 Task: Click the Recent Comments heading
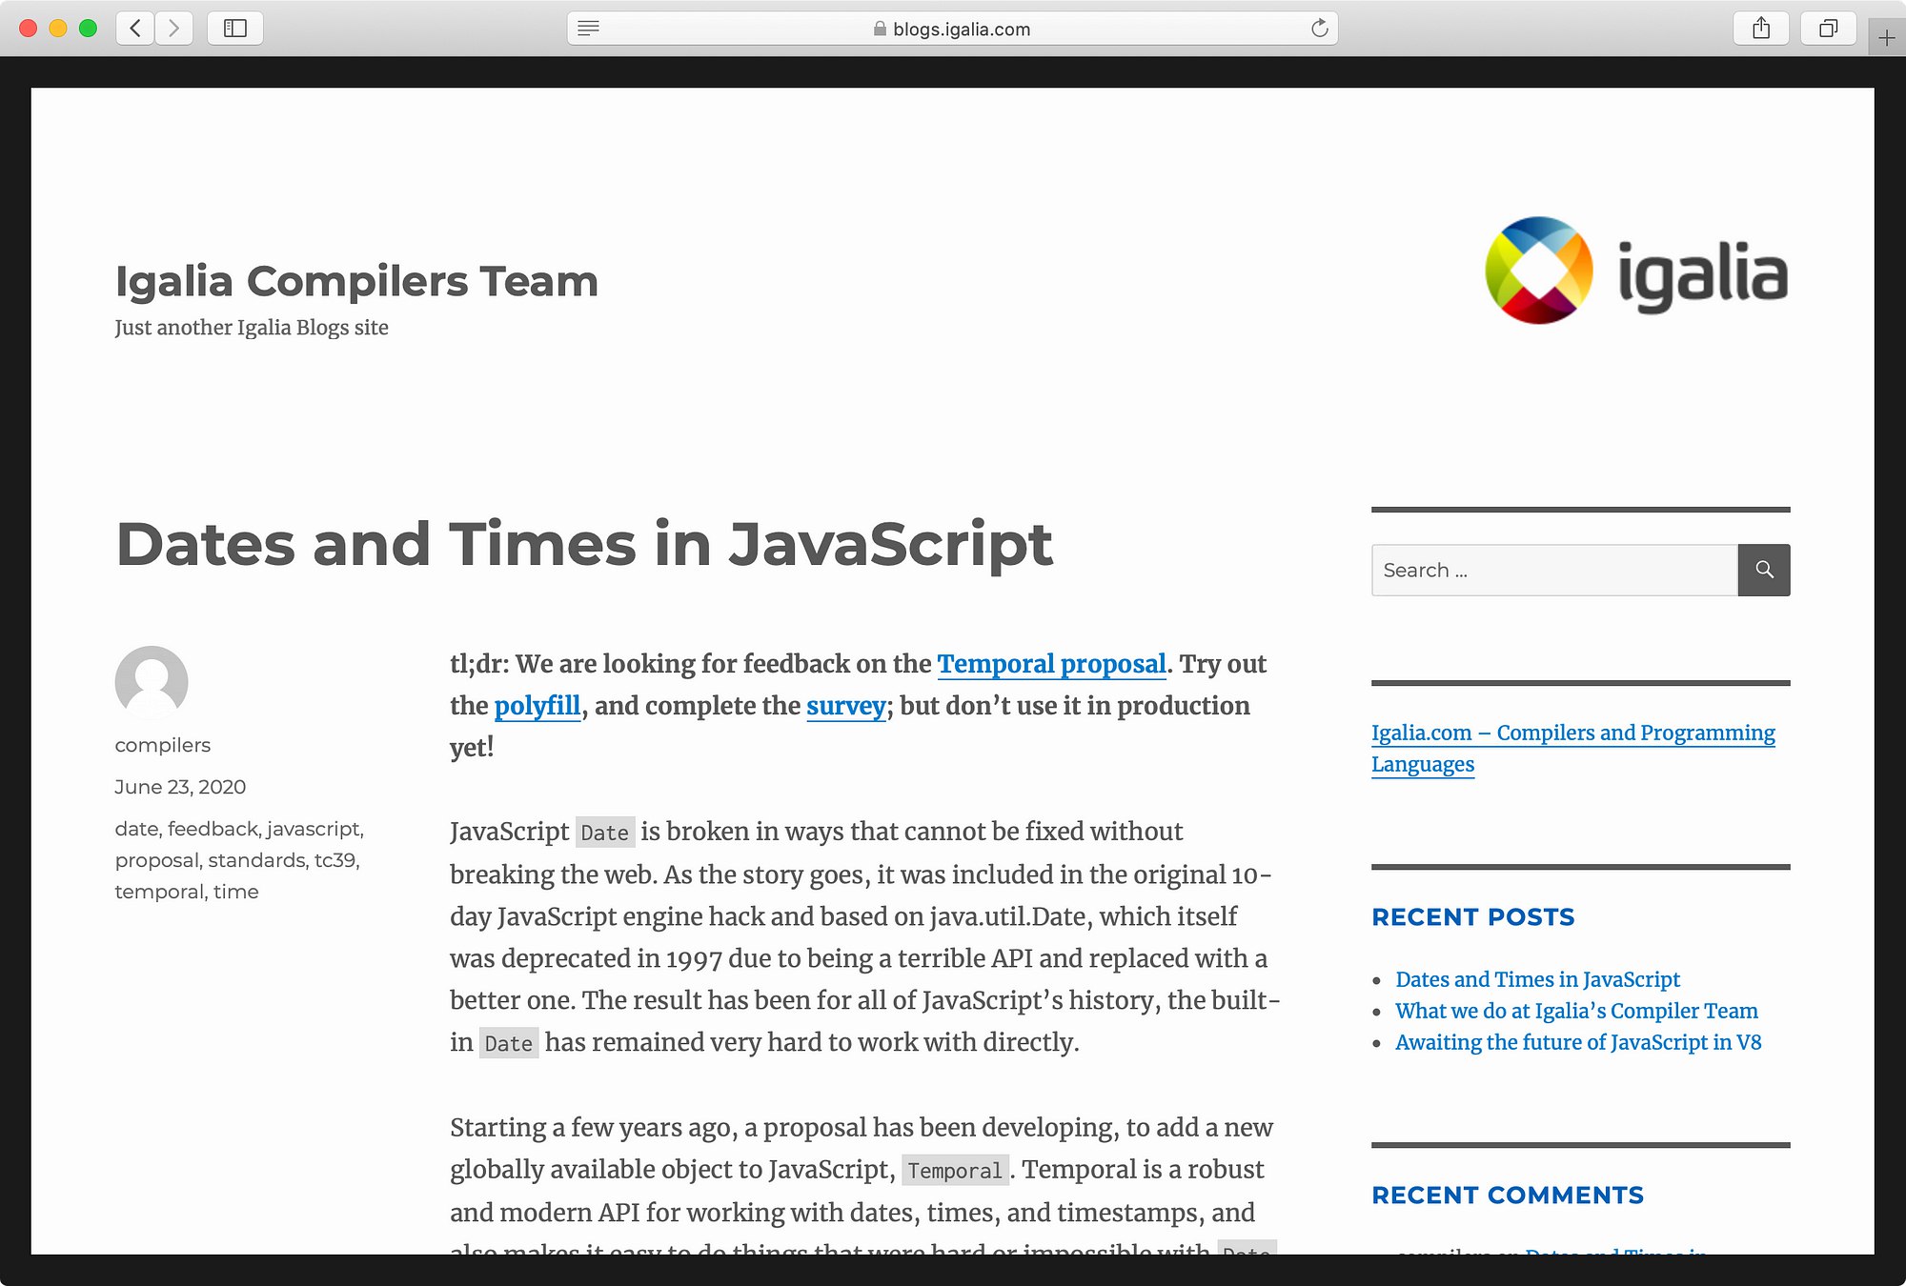pos(1508,1196)
